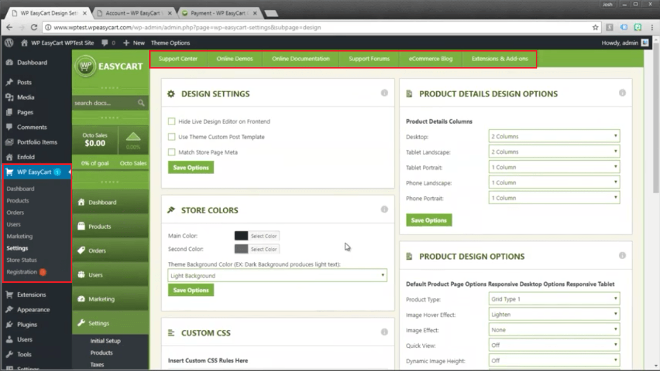
Task: Open Store Status in WP submenu
Action: point(22,260)
